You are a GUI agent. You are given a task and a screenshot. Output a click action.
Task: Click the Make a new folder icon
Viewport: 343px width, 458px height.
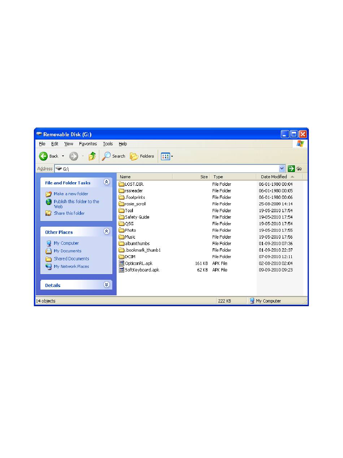pyautogui.click(x=48, y=194)
